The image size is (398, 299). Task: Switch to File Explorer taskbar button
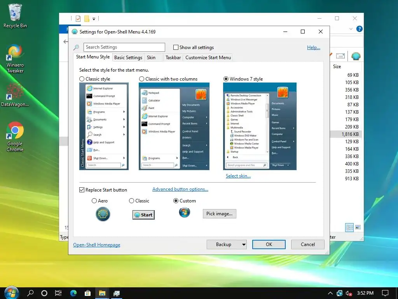tap(102, 293)
